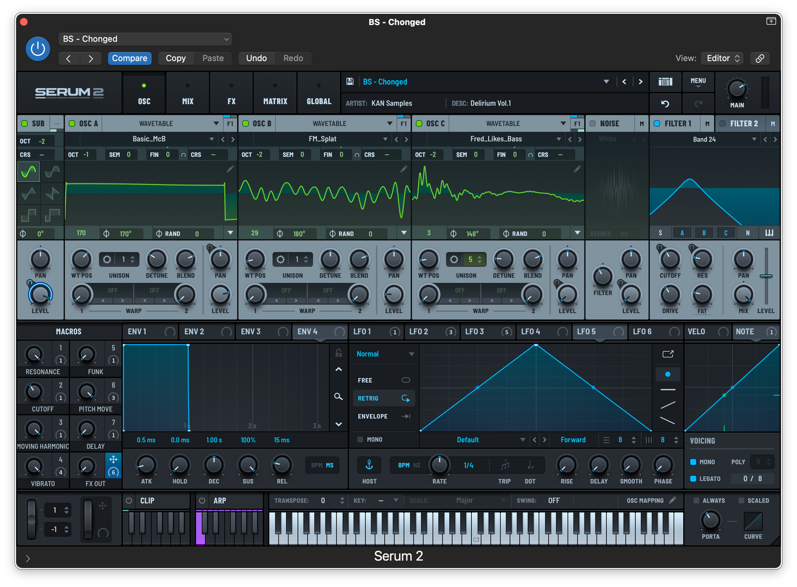Select the sine wave sub shape

click(29, 172)
